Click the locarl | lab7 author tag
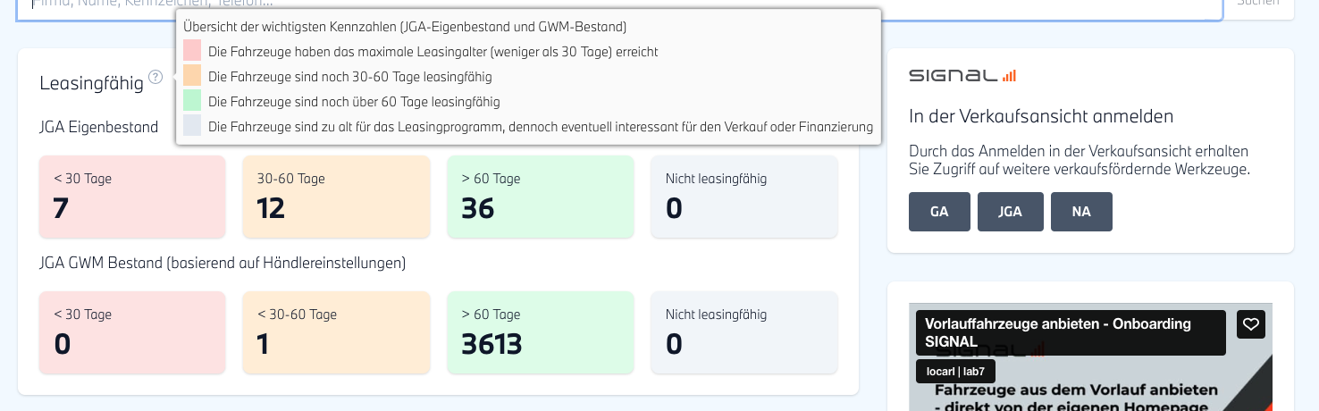The width and height of the screenshot is (1319, 411). pos(955,372)
